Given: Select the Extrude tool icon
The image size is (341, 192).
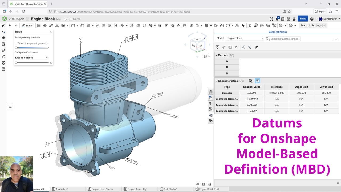Looking at the screenshot, I should pos(39,26).
